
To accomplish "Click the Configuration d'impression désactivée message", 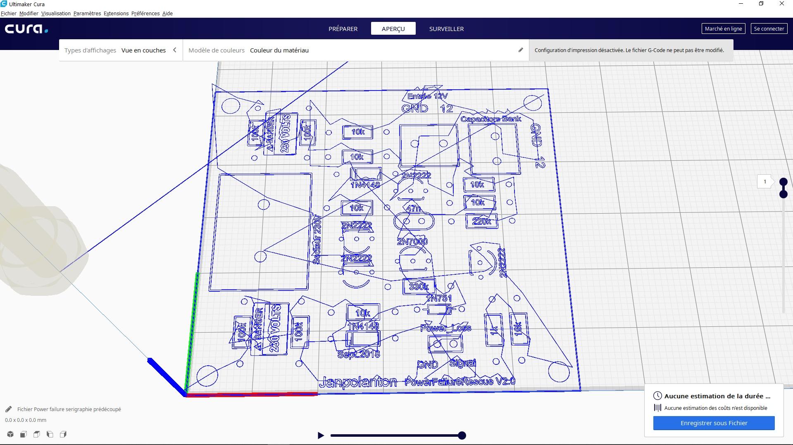I will click(x=629, y=50).
